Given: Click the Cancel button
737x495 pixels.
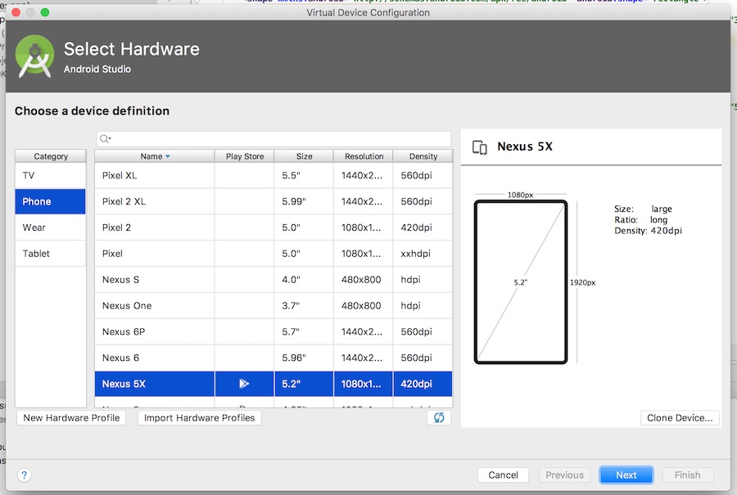Looking at the screenshot, I should point(503,475).
